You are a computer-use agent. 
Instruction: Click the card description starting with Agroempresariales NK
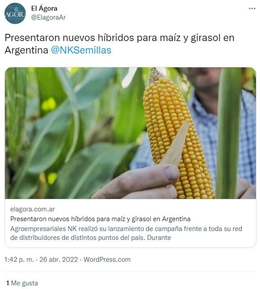coord(126,233)
